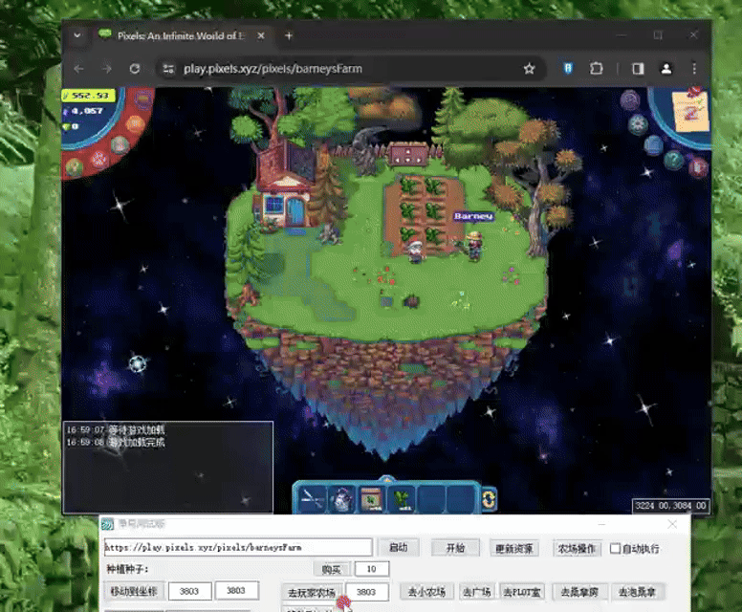Click the coin balance 552.53
Screen dimensions: 742x612
click(89, 96)
